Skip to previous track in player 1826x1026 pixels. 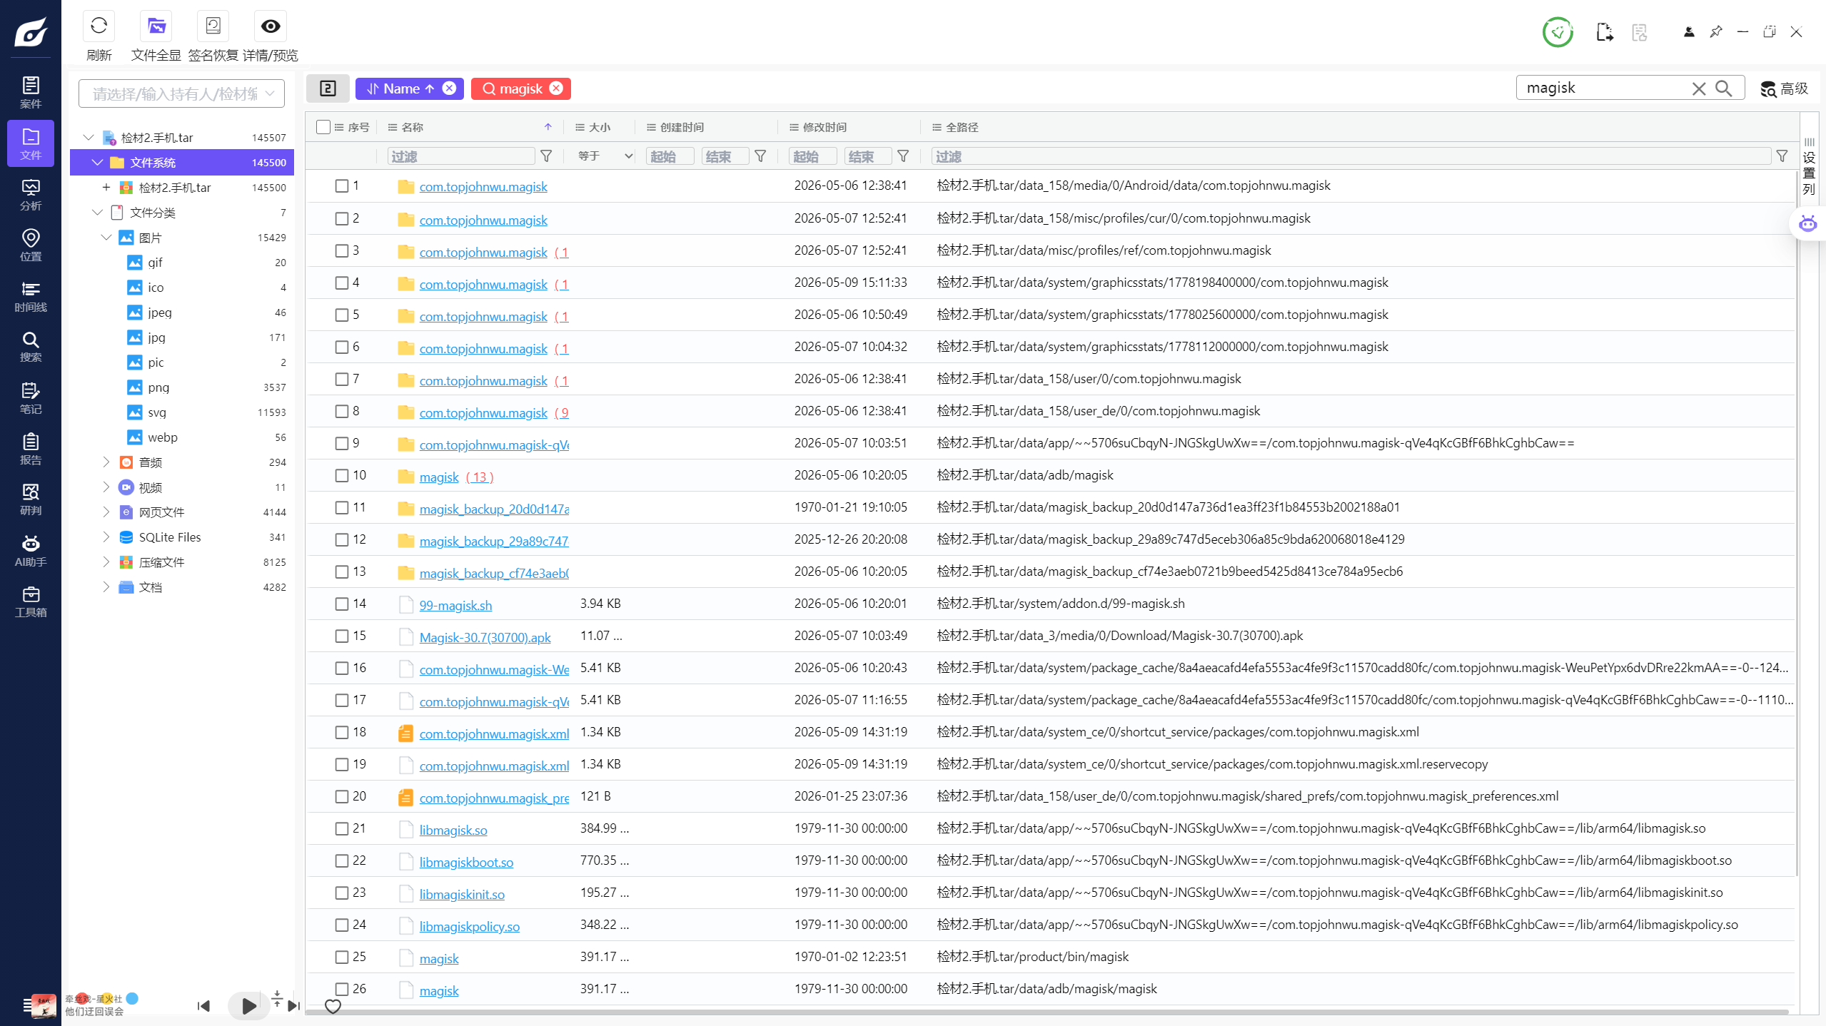(203, 1006)
